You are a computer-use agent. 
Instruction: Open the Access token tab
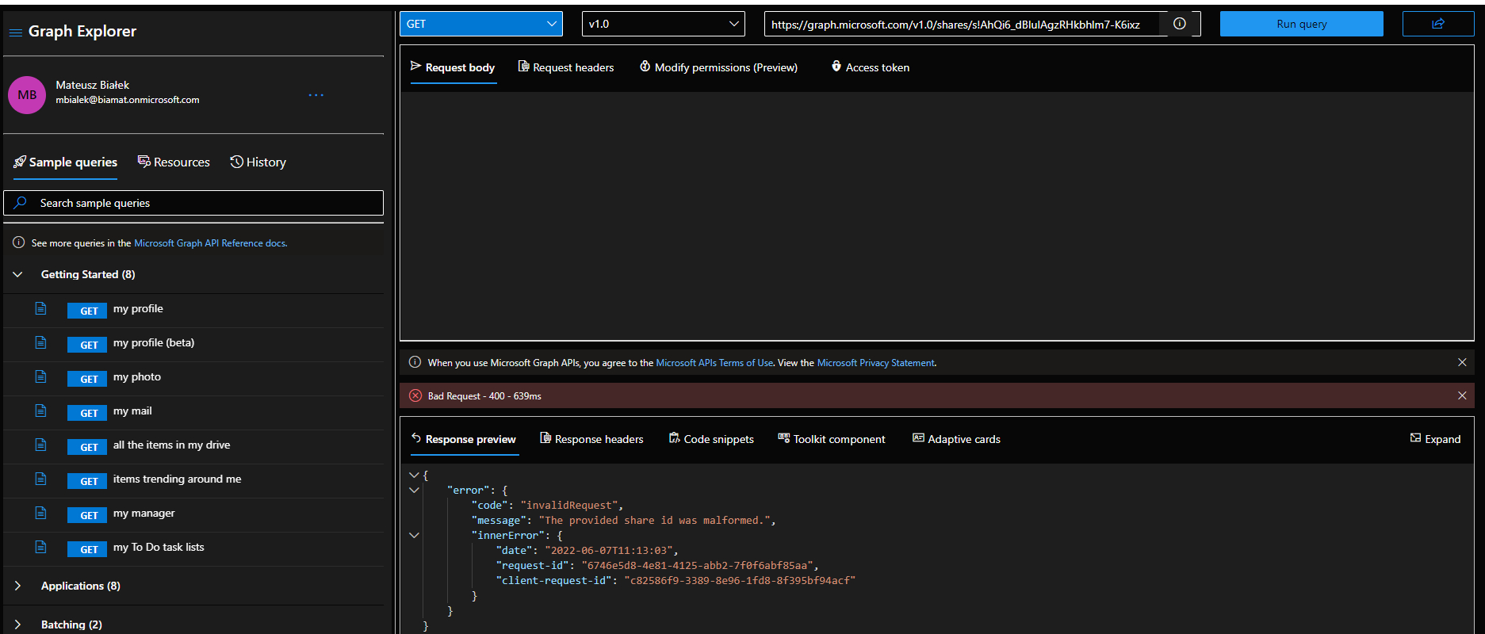(871, 67)
